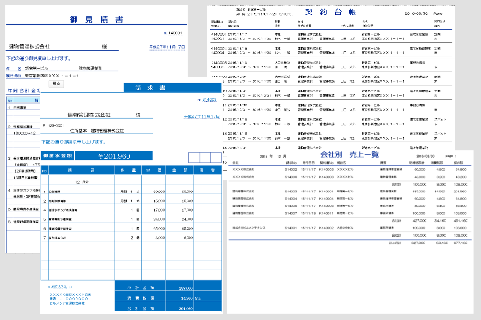Click the 戻る button
This screenshot has width=481, height=320.
(56, 83)
